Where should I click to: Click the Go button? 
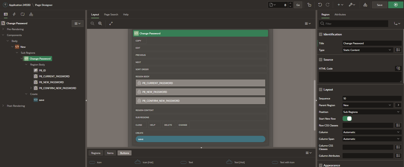pyautogui.click(x=298, y=5)
